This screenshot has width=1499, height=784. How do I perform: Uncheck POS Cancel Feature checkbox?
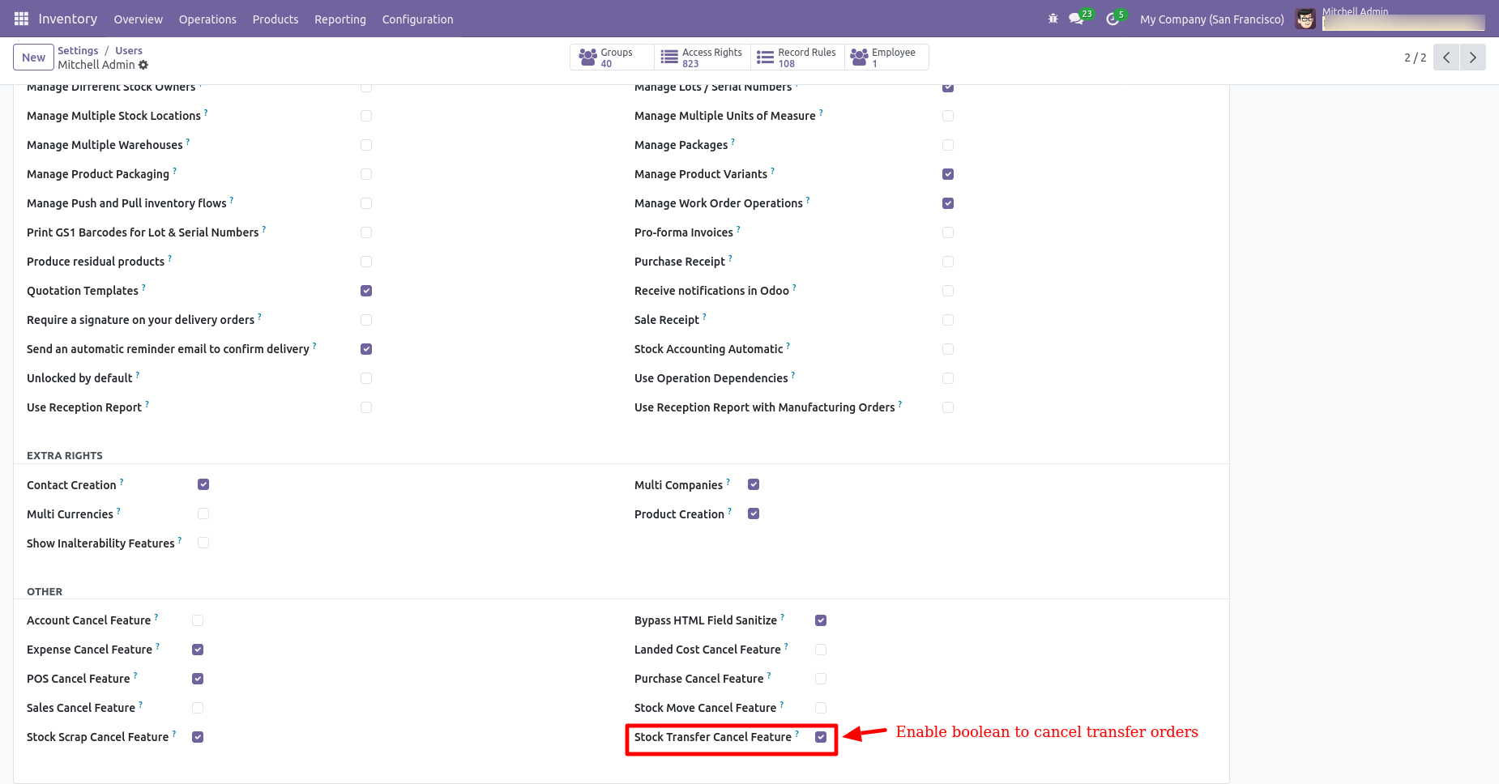(x=198, y=679)
